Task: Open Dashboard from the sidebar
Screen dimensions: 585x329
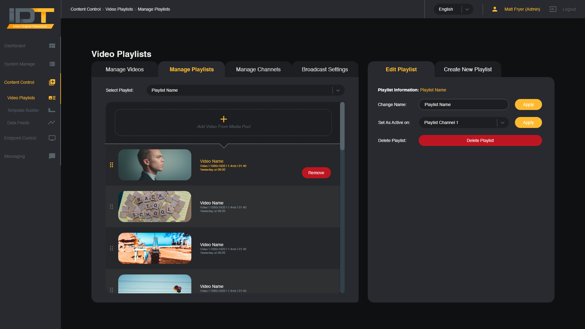Action: [30, 46]
